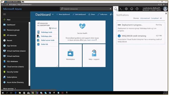Click Edit dashboard in toolbar
The height and width of the screenshot is (95, 169).
(x=79, y=14)
